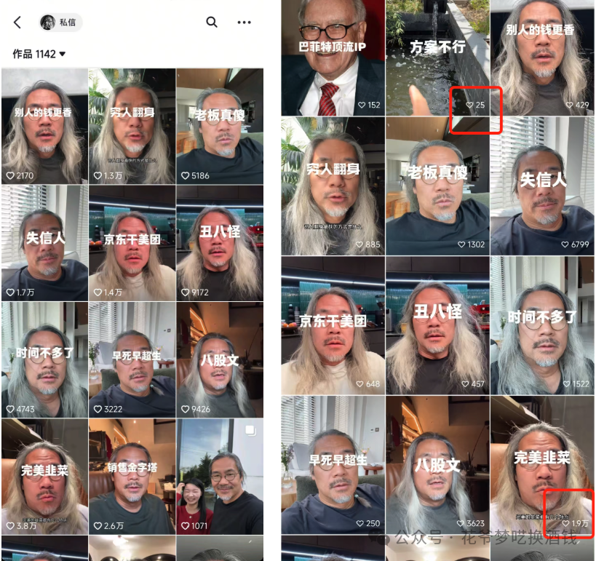Open 京东干美团 video with 1.4万 likes

click(x=132, y=243)
